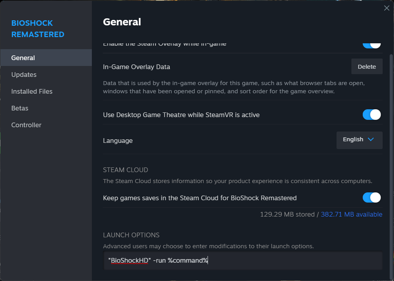Screen dimensions: 394x281
Task: Open the General settings tab
Action: [x=23, y=58]
